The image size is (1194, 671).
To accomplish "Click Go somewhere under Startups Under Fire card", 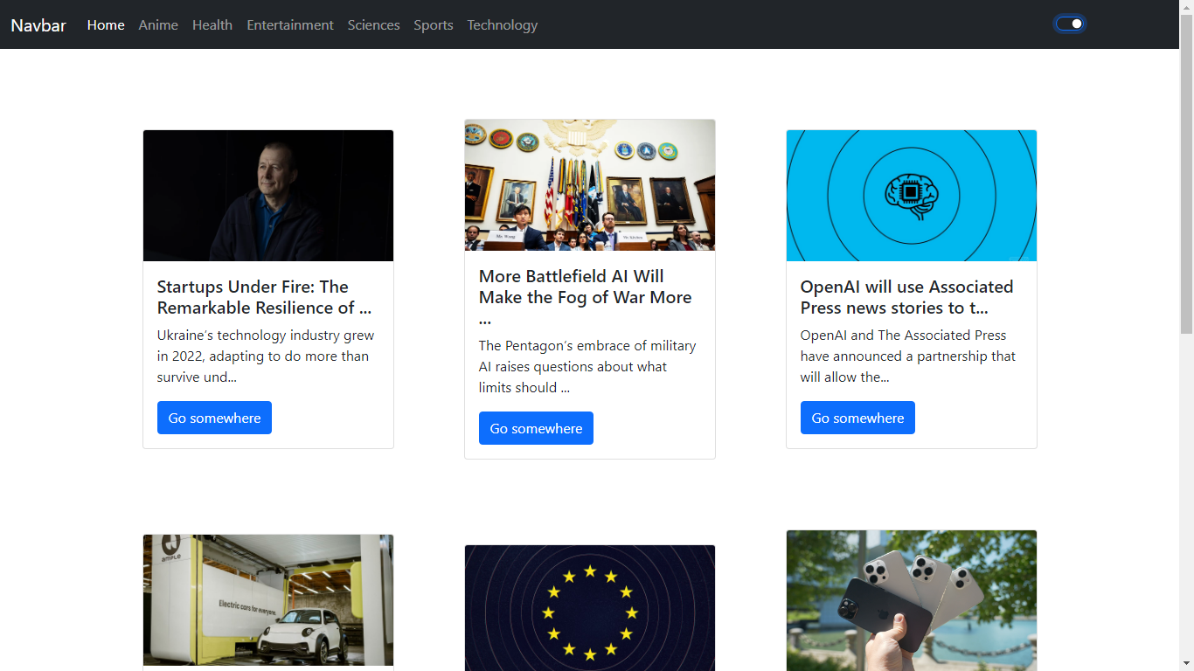I will [x=214, y=418].
